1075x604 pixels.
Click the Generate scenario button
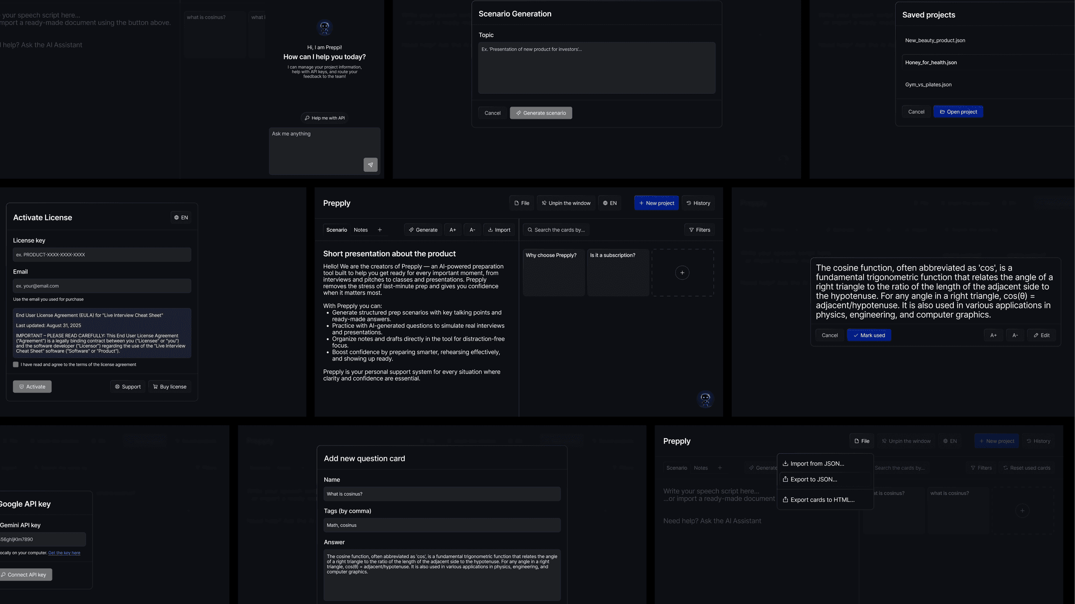pyautogui.click(x=541, y=113)
